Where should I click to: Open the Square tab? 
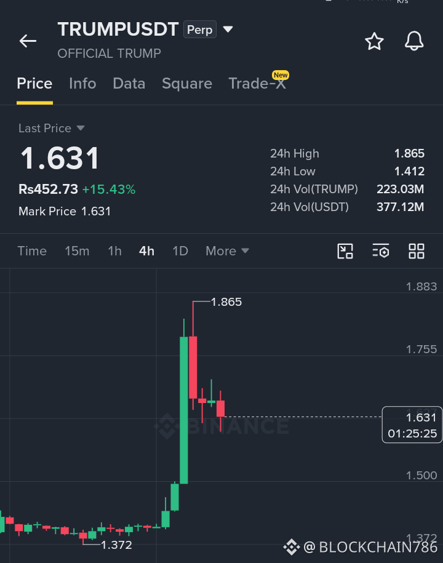[187, 84]
